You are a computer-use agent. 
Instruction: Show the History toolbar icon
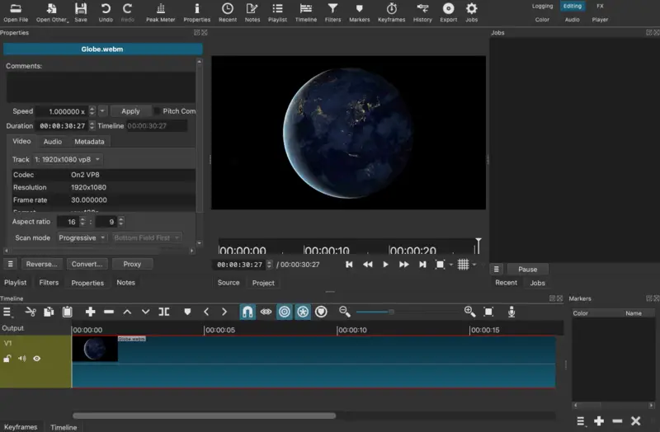(422, 12)
